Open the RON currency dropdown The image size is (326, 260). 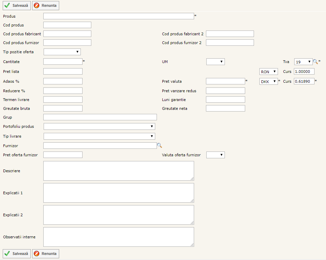click(269, 72)
